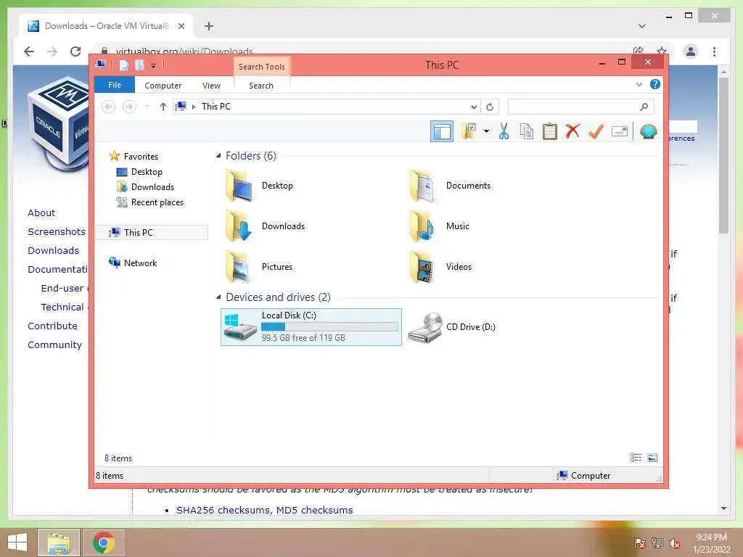
Task: Click the Downloads link in VirtualBox sidebar
Action: [53, 250]
